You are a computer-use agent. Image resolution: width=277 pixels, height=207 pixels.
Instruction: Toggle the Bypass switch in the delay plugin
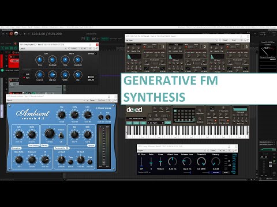coord(96,53)
